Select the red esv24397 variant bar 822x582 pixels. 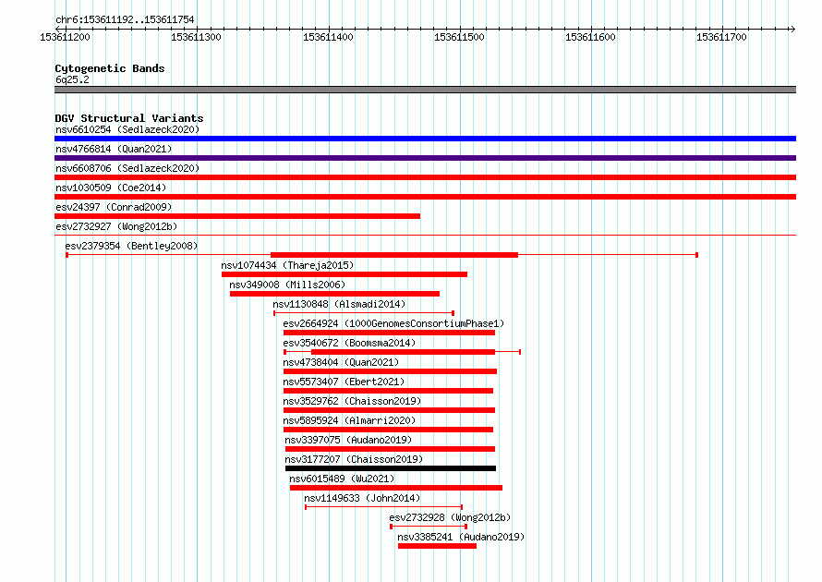pyautogui.click(x=237, y=216)
